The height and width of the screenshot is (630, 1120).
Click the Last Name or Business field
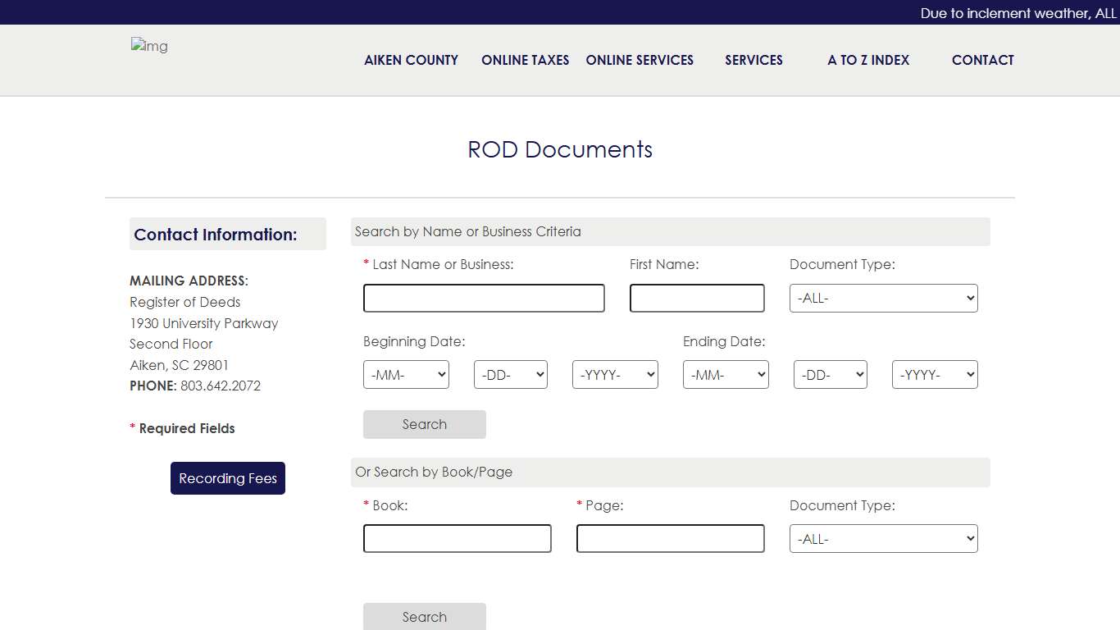[484, 298]
